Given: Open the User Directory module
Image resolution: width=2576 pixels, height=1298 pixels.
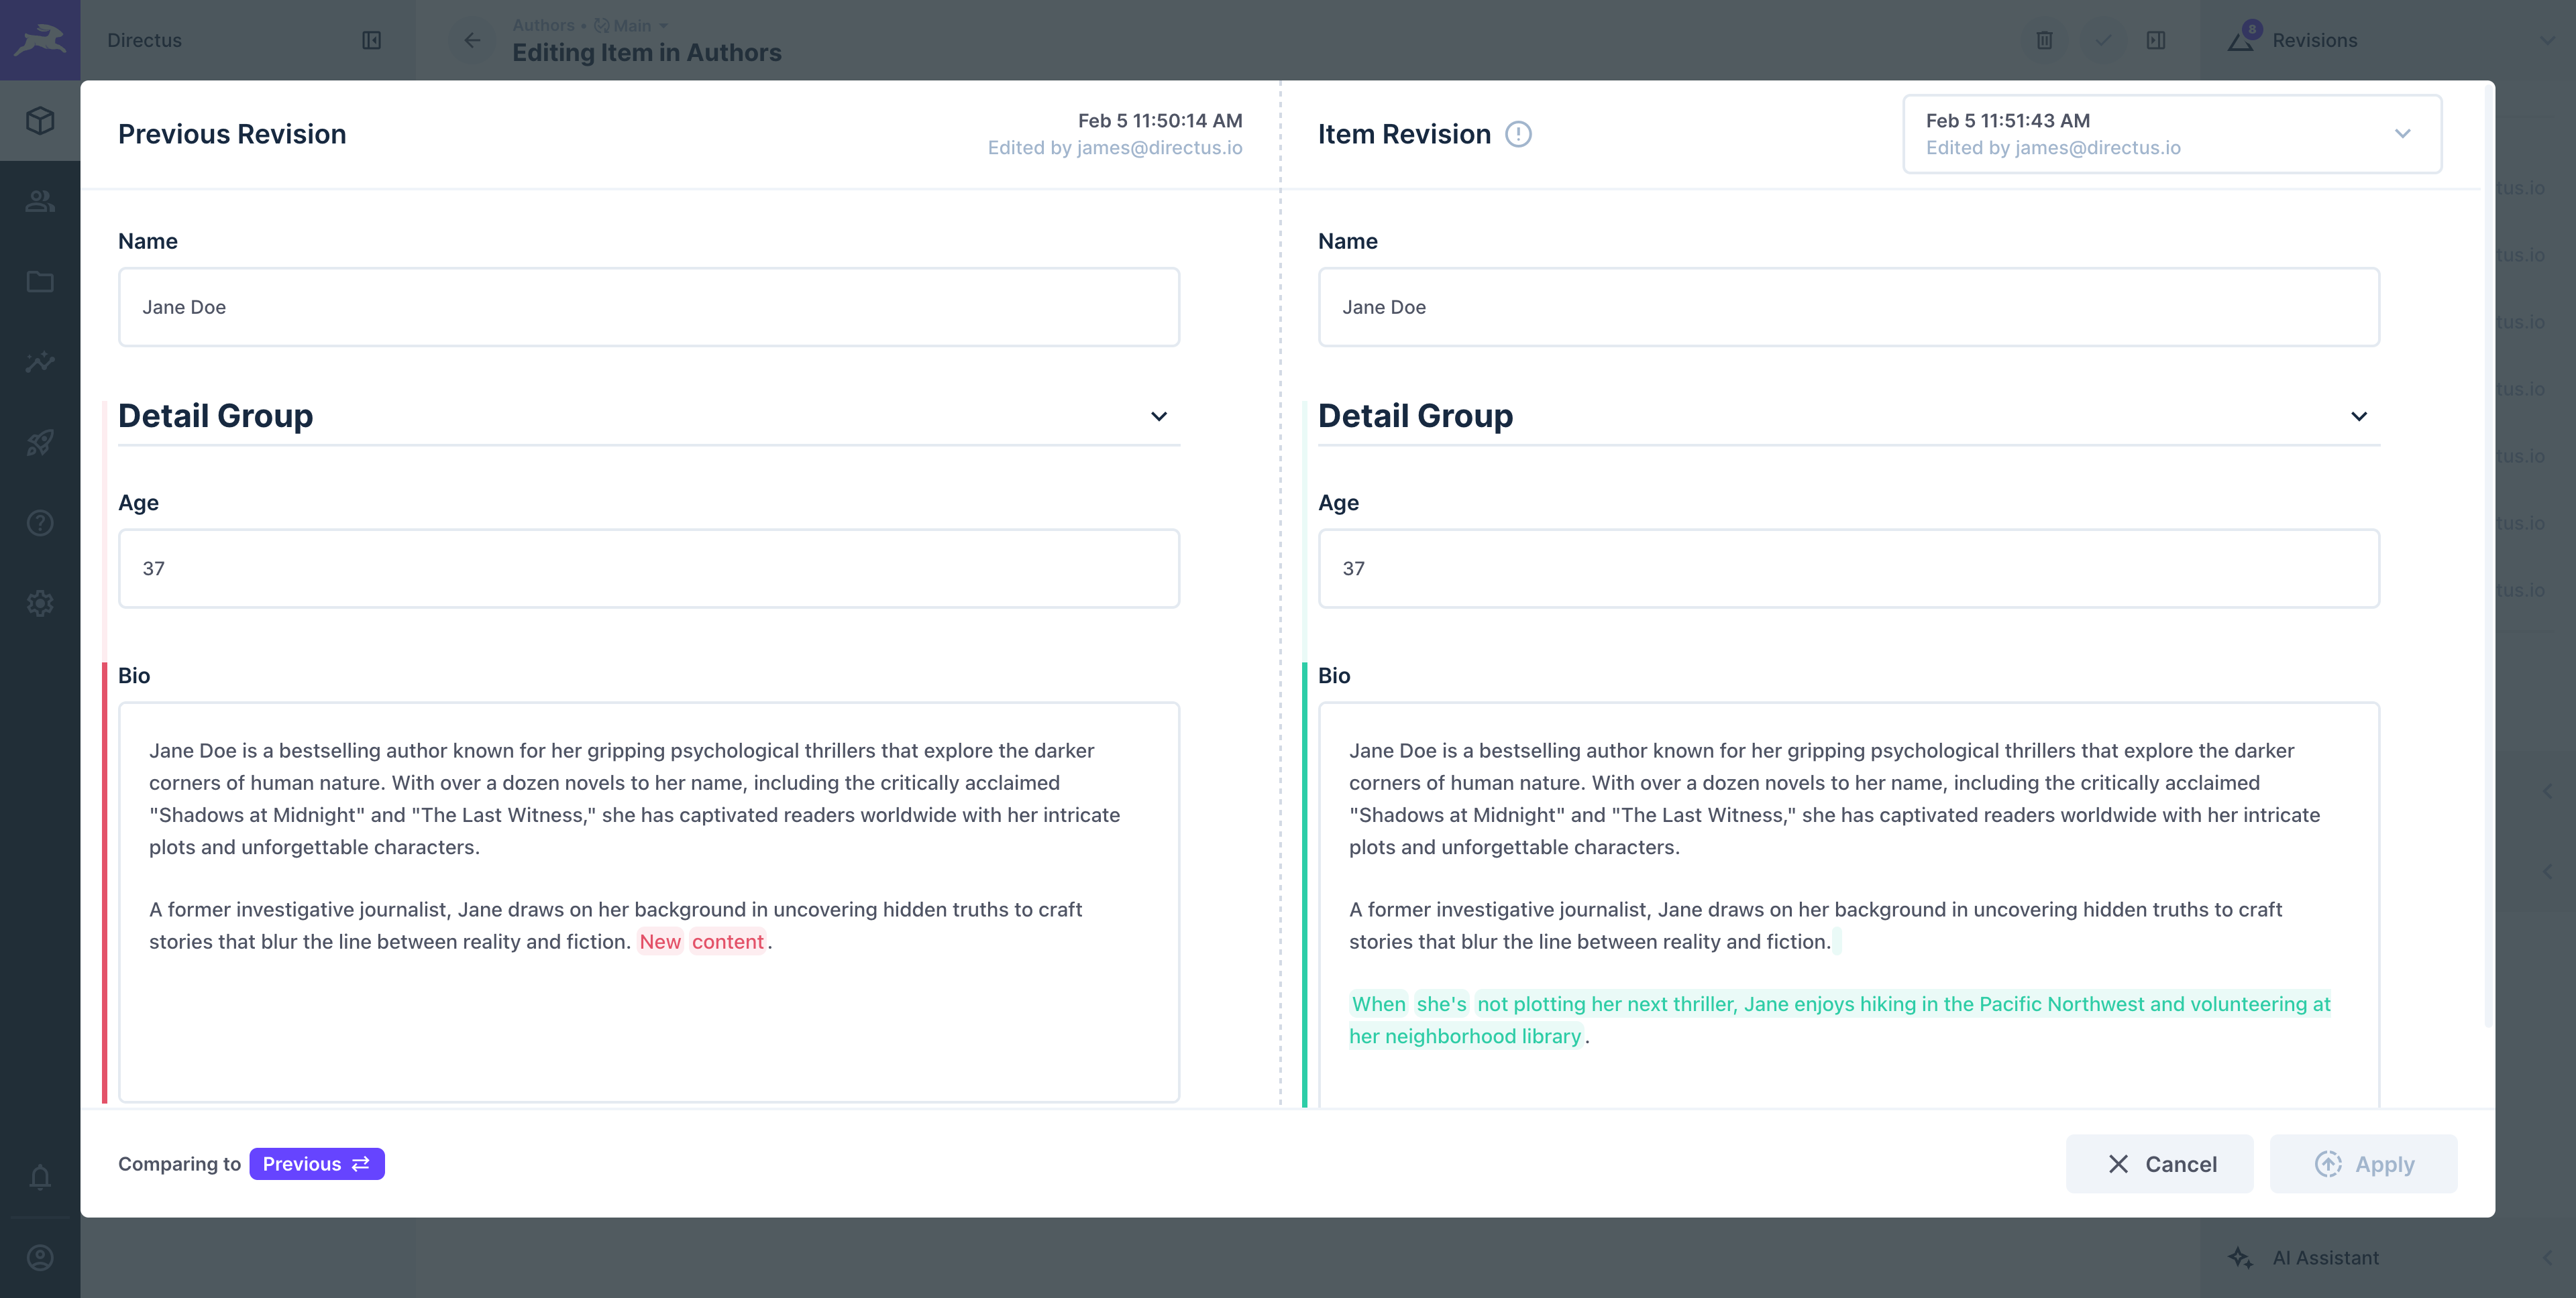Looking at the screenshot, I should pos(39,201).
